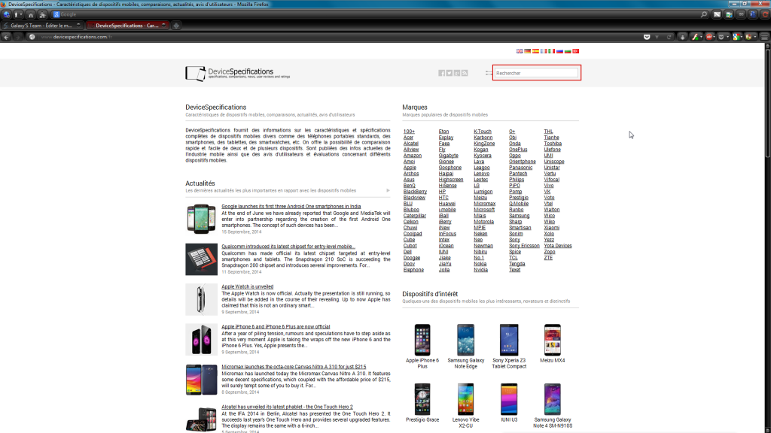This screenshot has height=433, width=771.
Task: Open the HTC brand link
Action: coord(443,198)
